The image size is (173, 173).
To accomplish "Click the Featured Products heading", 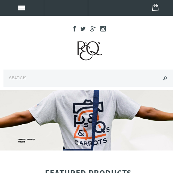I will 88,171.
